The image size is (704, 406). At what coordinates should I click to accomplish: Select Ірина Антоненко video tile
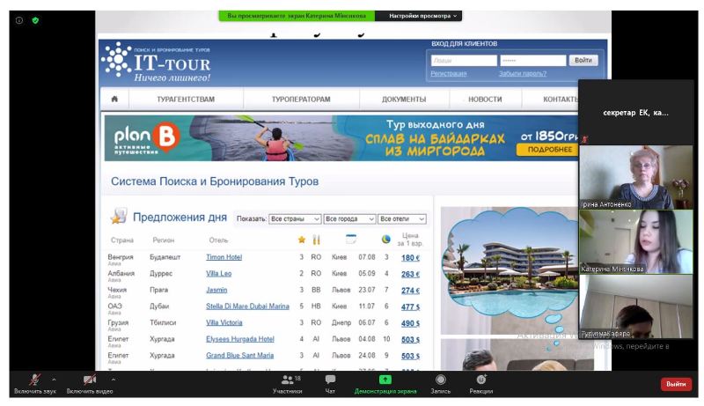click(x=635, y=177)
